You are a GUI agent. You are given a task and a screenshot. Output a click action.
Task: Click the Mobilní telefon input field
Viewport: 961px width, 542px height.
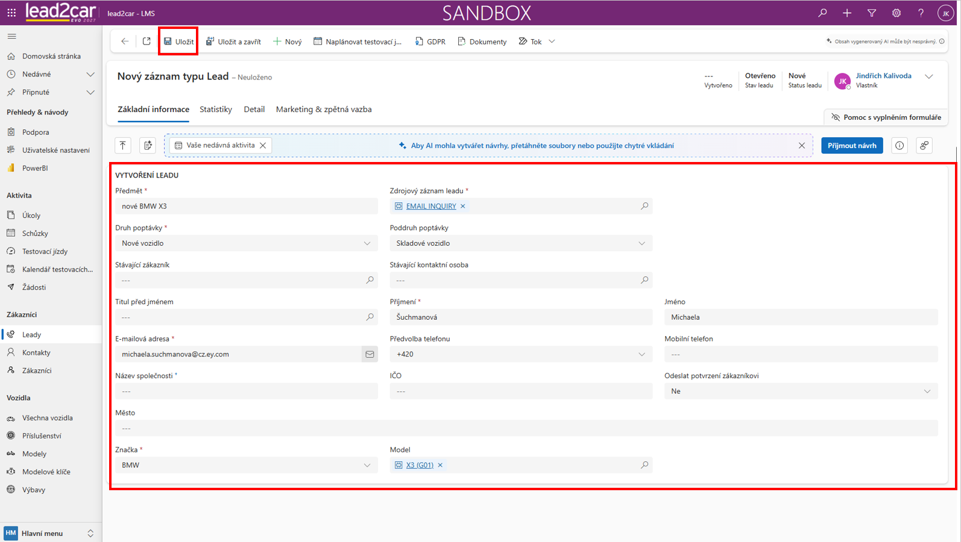click(801, 354)
